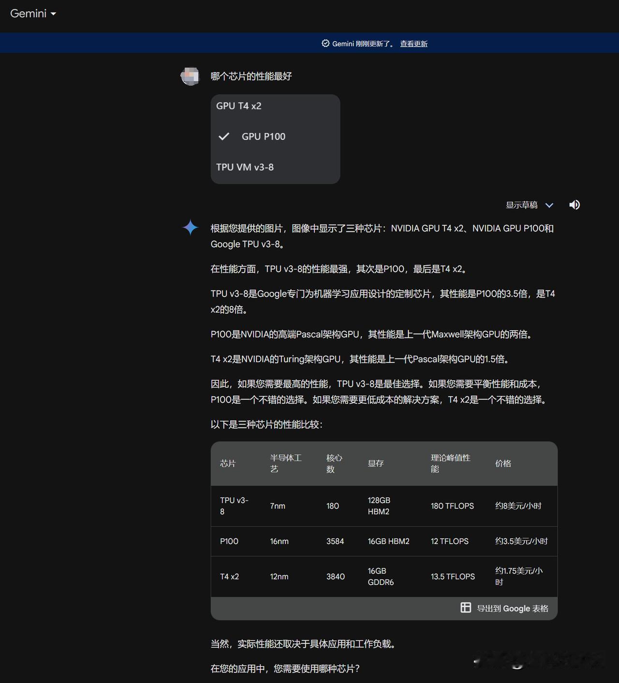This screenshot has height=683, width=619.
Task: Click the line 以下是三种芯片的性能比较
Action: point(266,424)
